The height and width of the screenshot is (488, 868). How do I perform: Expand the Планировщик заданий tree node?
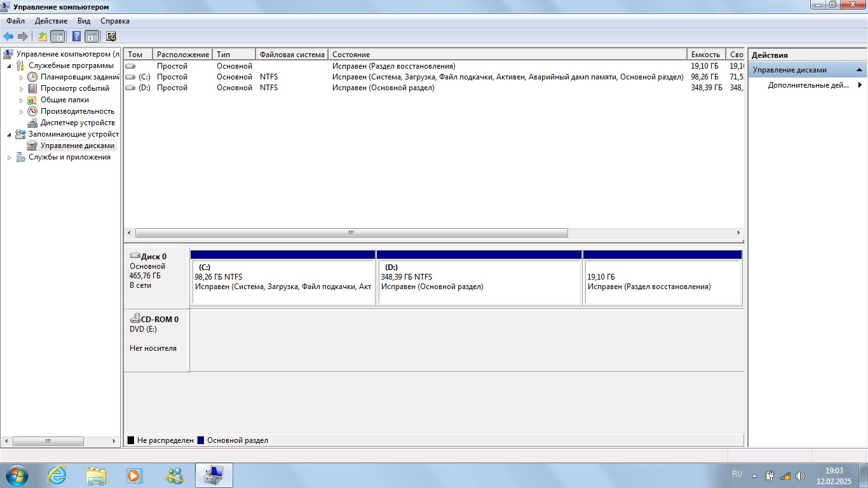pos(21,77)
